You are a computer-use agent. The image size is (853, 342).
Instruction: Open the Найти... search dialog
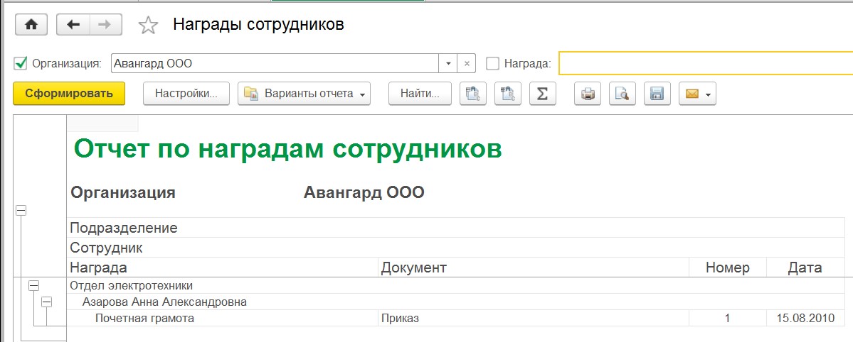point(420,94)
